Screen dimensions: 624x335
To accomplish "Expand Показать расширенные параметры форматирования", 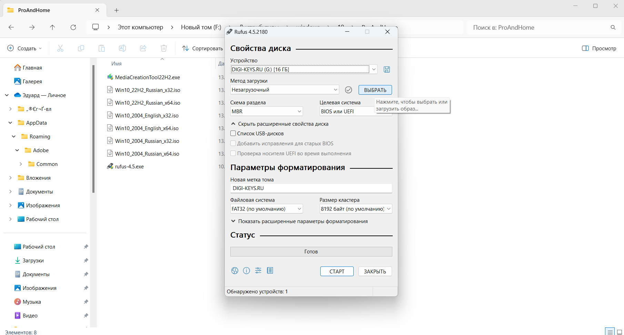I will click(299, 221).
